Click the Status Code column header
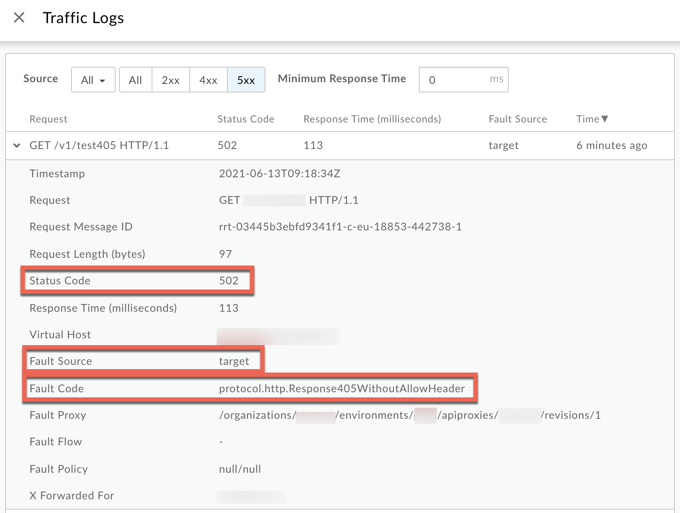This screenshot has width=680, height=513. (x=246, y=119)
